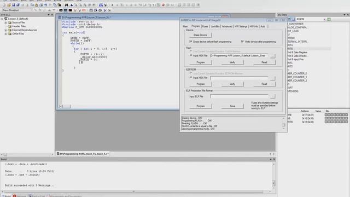Open I/O View panel options arrow

click(345, 15)
